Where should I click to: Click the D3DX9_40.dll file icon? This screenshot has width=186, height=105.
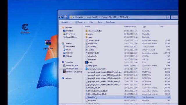[87, 53]
